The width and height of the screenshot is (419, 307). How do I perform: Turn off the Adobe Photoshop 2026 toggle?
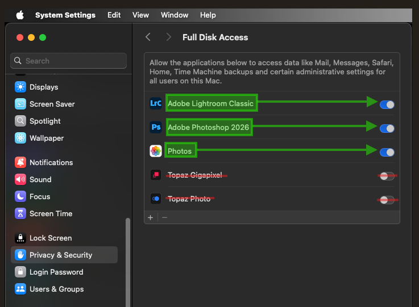tap(387, 128)
